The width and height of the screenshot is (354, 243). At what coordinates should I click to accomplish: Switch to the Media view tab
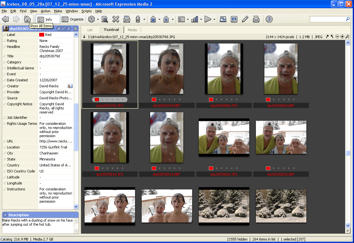click(132, 30)
